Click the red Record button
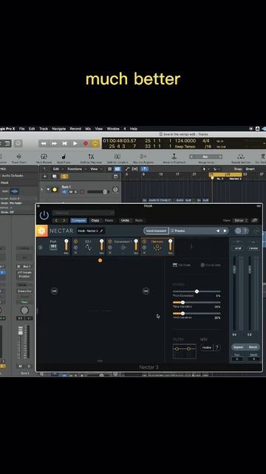266x474 pixels. (x=86, y=143)
